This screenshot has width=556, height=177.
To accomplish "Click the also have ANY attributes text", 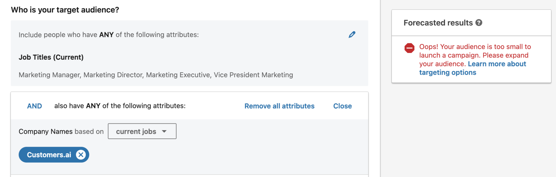I will pyautogui.click(x=120, y=106).
